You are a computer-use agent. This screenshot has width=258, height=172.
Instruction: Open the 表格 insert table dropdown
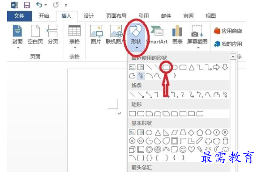pos(74,36)
